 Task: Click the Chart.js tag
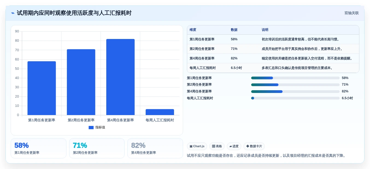pyautogui.click(x=197, y=146)
